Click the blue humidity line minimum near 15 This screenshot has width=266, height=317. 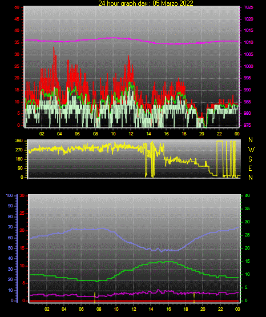pos(162,251)
